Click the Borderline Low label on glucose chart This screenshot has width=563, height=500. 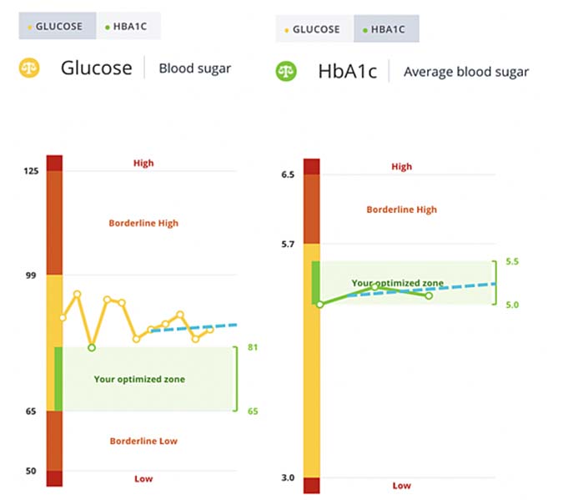(143, 441)
